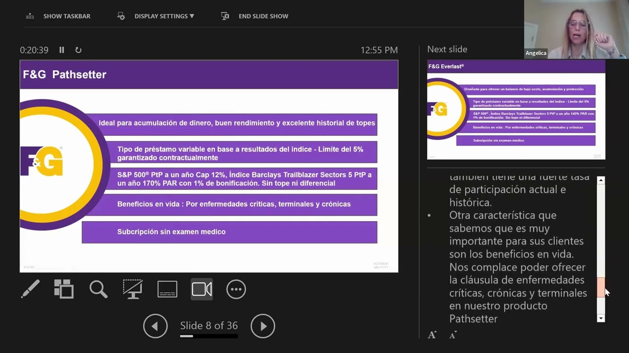Toggle subtitles button
This screenshot has height=353, width=629.
167,289
